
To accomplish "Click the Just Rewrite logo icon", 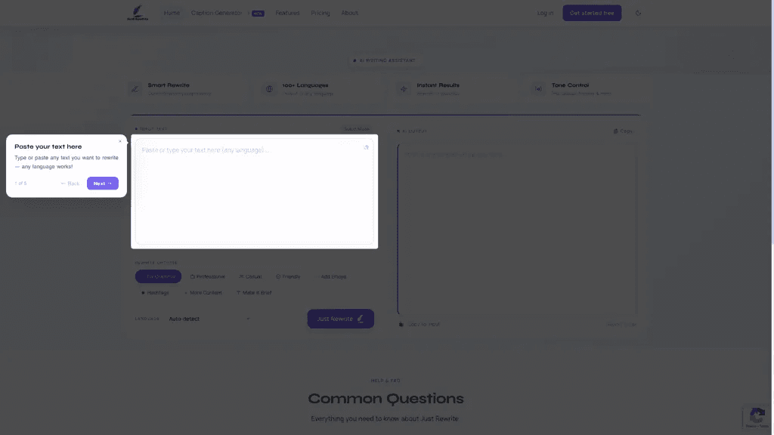I will click(138, 13).
